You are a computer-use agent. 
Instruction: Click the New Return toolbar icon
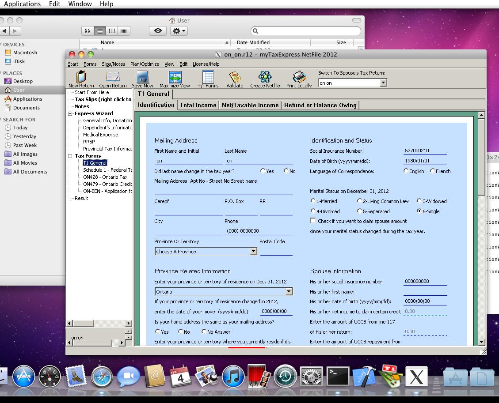(x=81, y=77)
